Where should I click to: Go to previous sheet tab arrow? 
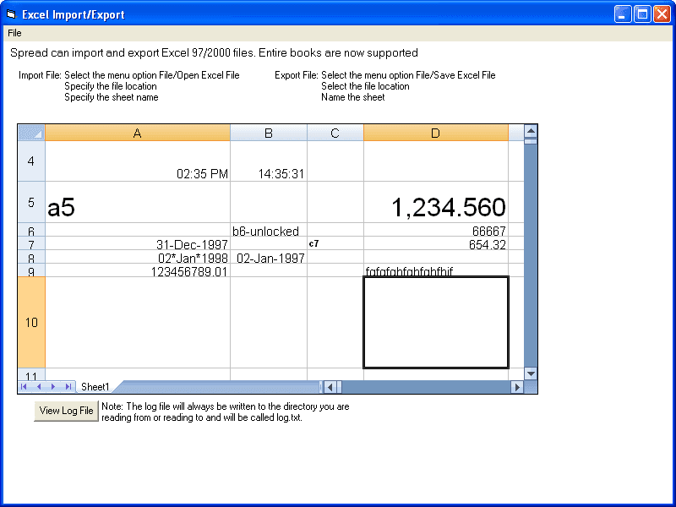pyautogui.click(x=39, y=387)
